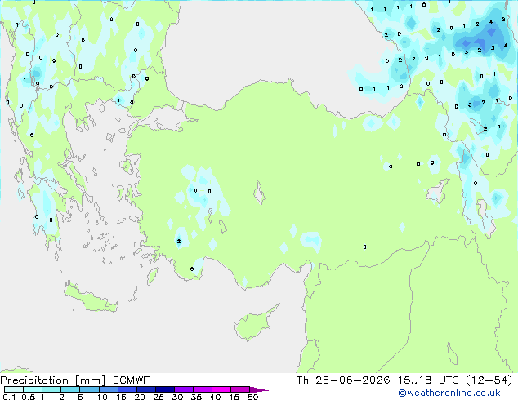Click the weatheronline.co.uk copyright link

pyautogui.click(x=449, y=393)
